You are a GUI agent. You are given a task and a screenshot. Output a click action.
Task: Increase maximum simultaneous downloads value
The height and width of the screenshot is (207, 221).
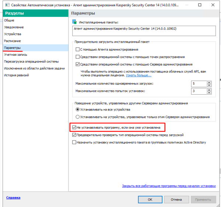click(x=209, y=82)
